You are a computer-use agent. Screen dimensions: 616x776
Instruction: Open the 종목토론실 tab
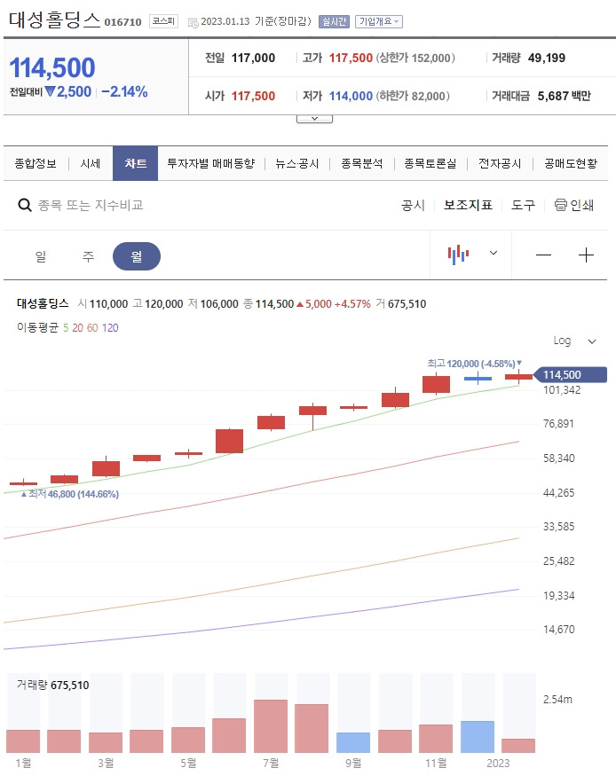430,163
